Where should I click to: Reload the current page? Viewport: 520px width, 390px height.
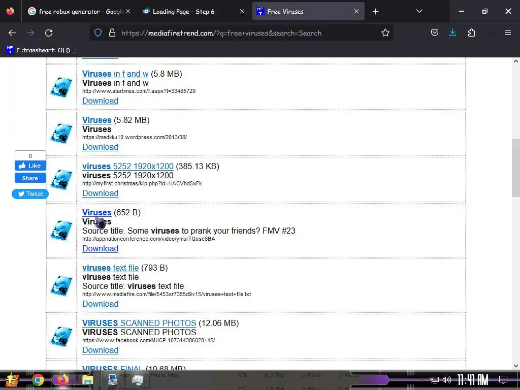49,33
